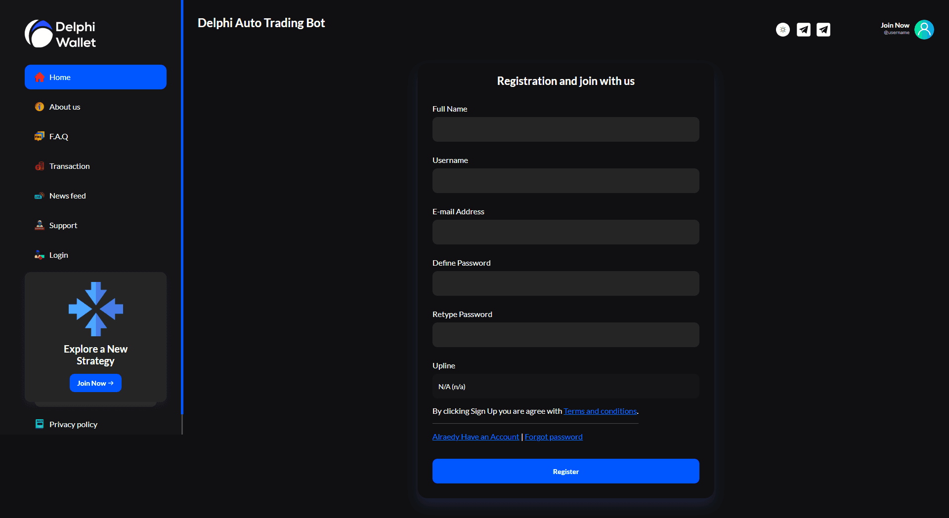The height and width of the screenshot is (518, 949).
Task: Click the Registration and join with us heading
Action: point(566,81)
